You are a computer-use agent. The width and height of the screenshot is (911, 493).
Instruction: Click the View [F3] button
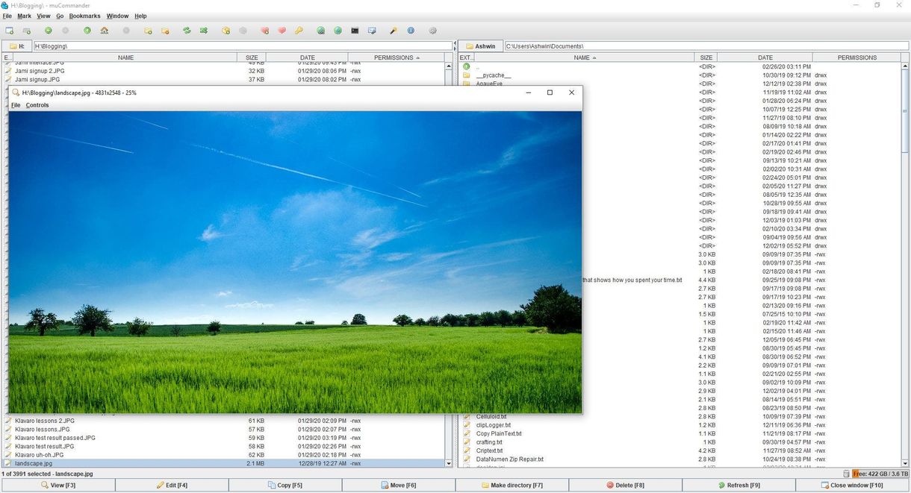57,485
